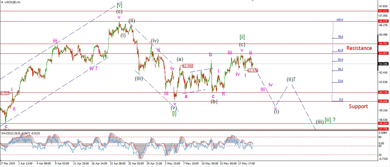Click the red 58.254 price axis marker
This screenshot has height=167, width=390.
click(x=383, y=123)
